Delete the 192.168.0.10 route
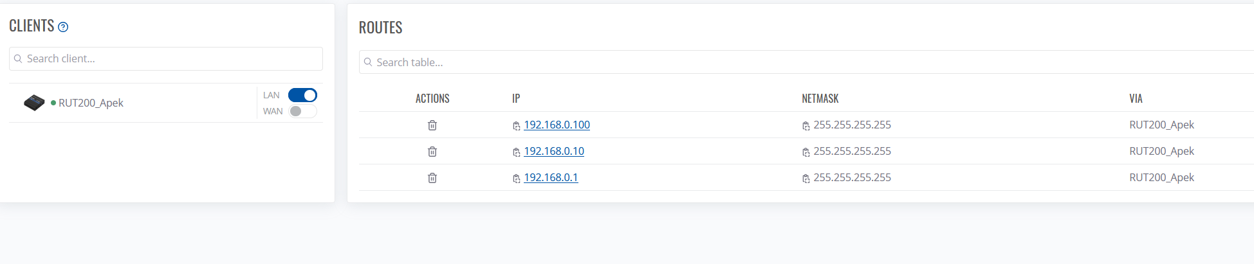The height and width of the screenshot is (264, 1254). pyautogui.click(x=432, y=152)
